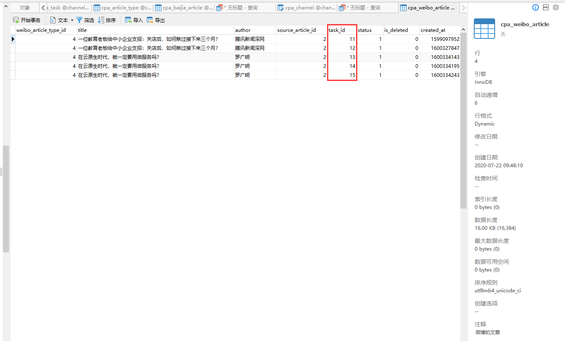Screen dimensions: 565x341
Task: Select the title cell in the task_id 14 row
Action: click(155, 66)
